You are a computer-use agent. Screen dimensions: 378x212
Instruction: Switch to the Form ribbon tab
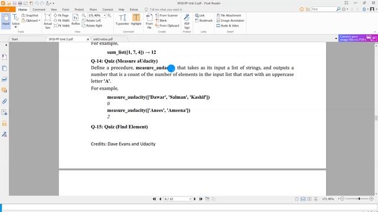tap(66, 9)
